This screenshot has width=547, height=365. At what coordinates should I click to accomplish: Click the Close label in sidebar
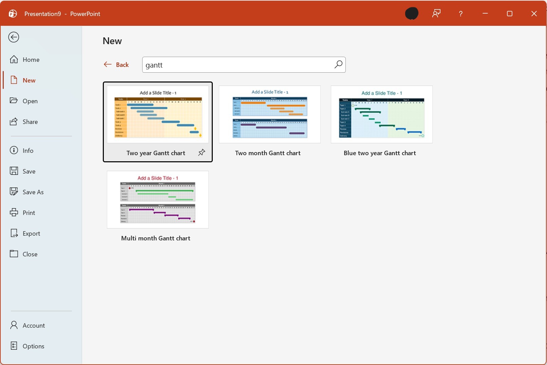(x=30, y=254)
